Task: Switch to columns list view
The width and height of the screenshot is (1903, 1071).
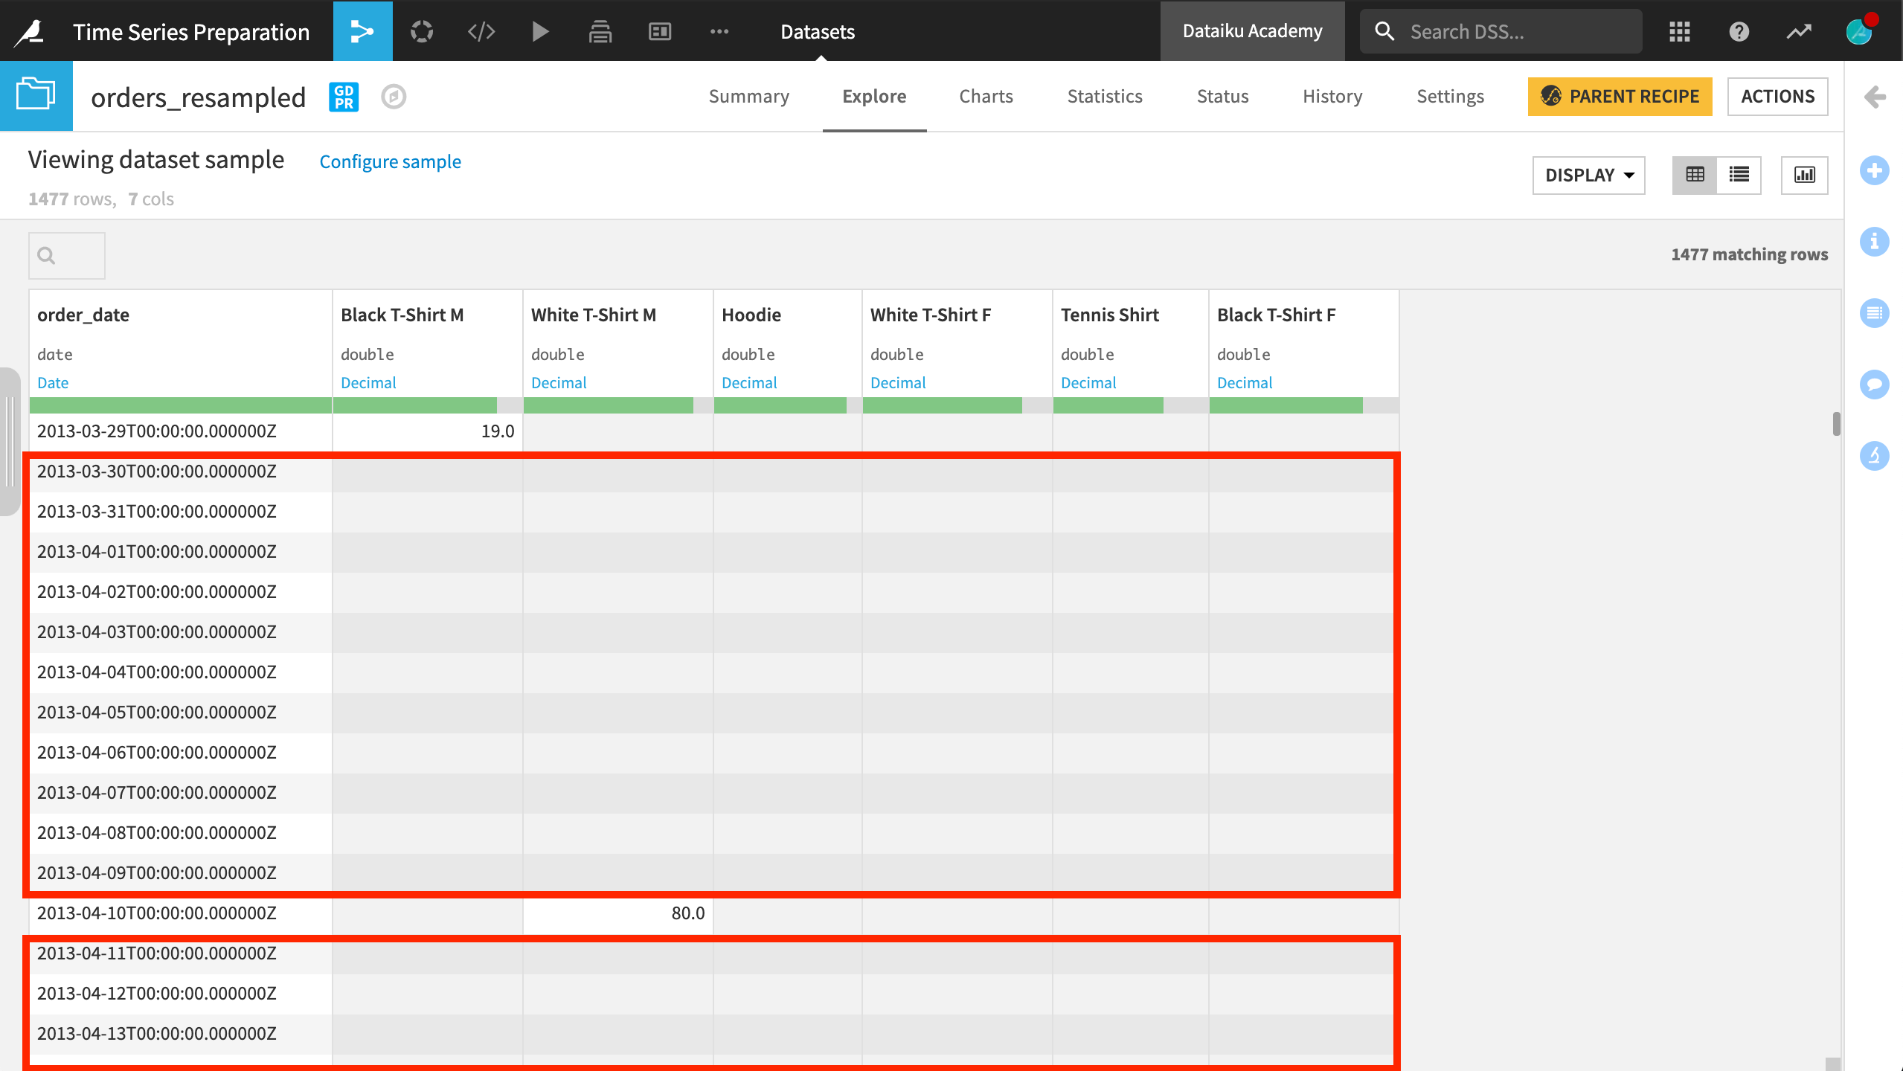Action: click(1739, 175)
